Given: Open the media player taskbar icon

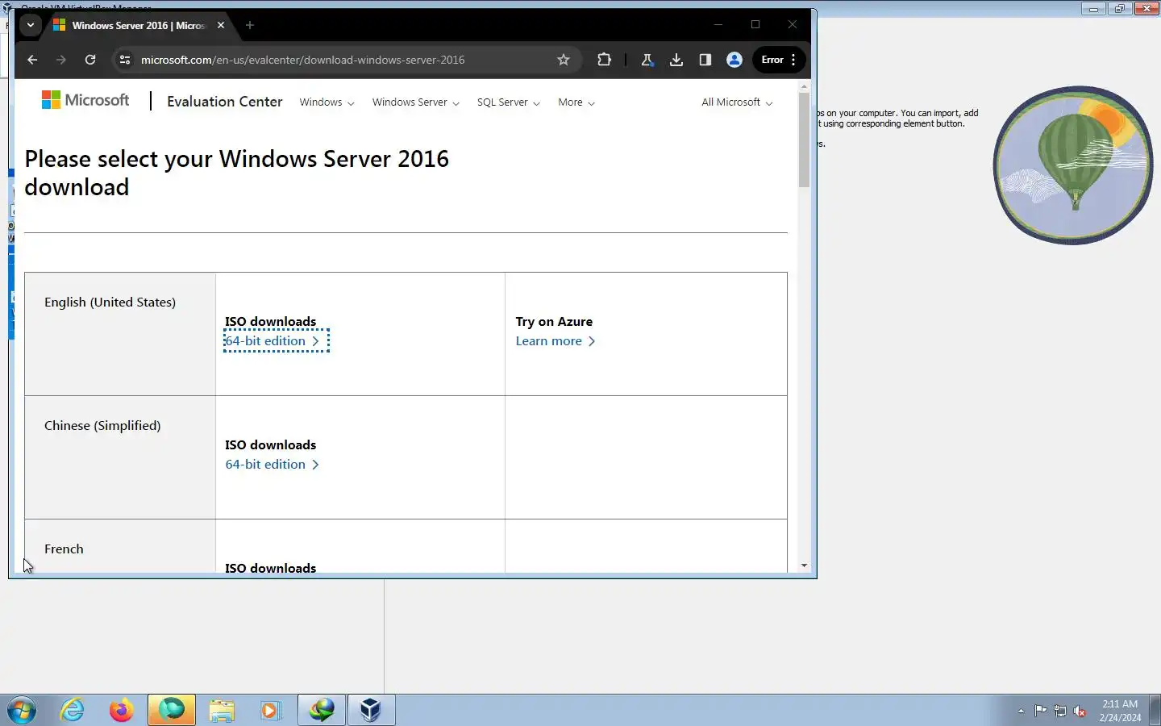Looking at the screenshot, I should pos(270,711).
